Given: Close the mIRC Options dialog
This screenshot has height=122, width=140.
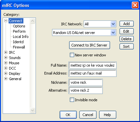Looking at the screenshot, I should pos(135,5).
